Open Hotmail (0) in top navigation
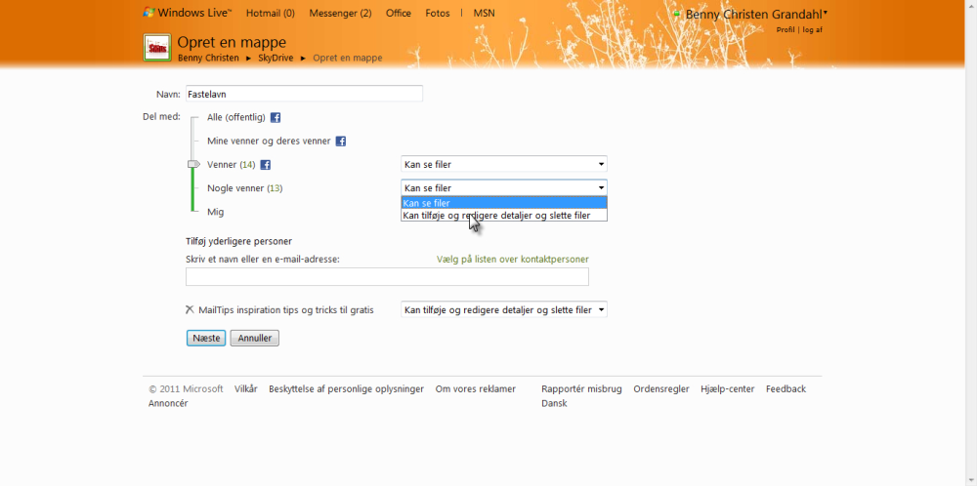 [271, 13]
